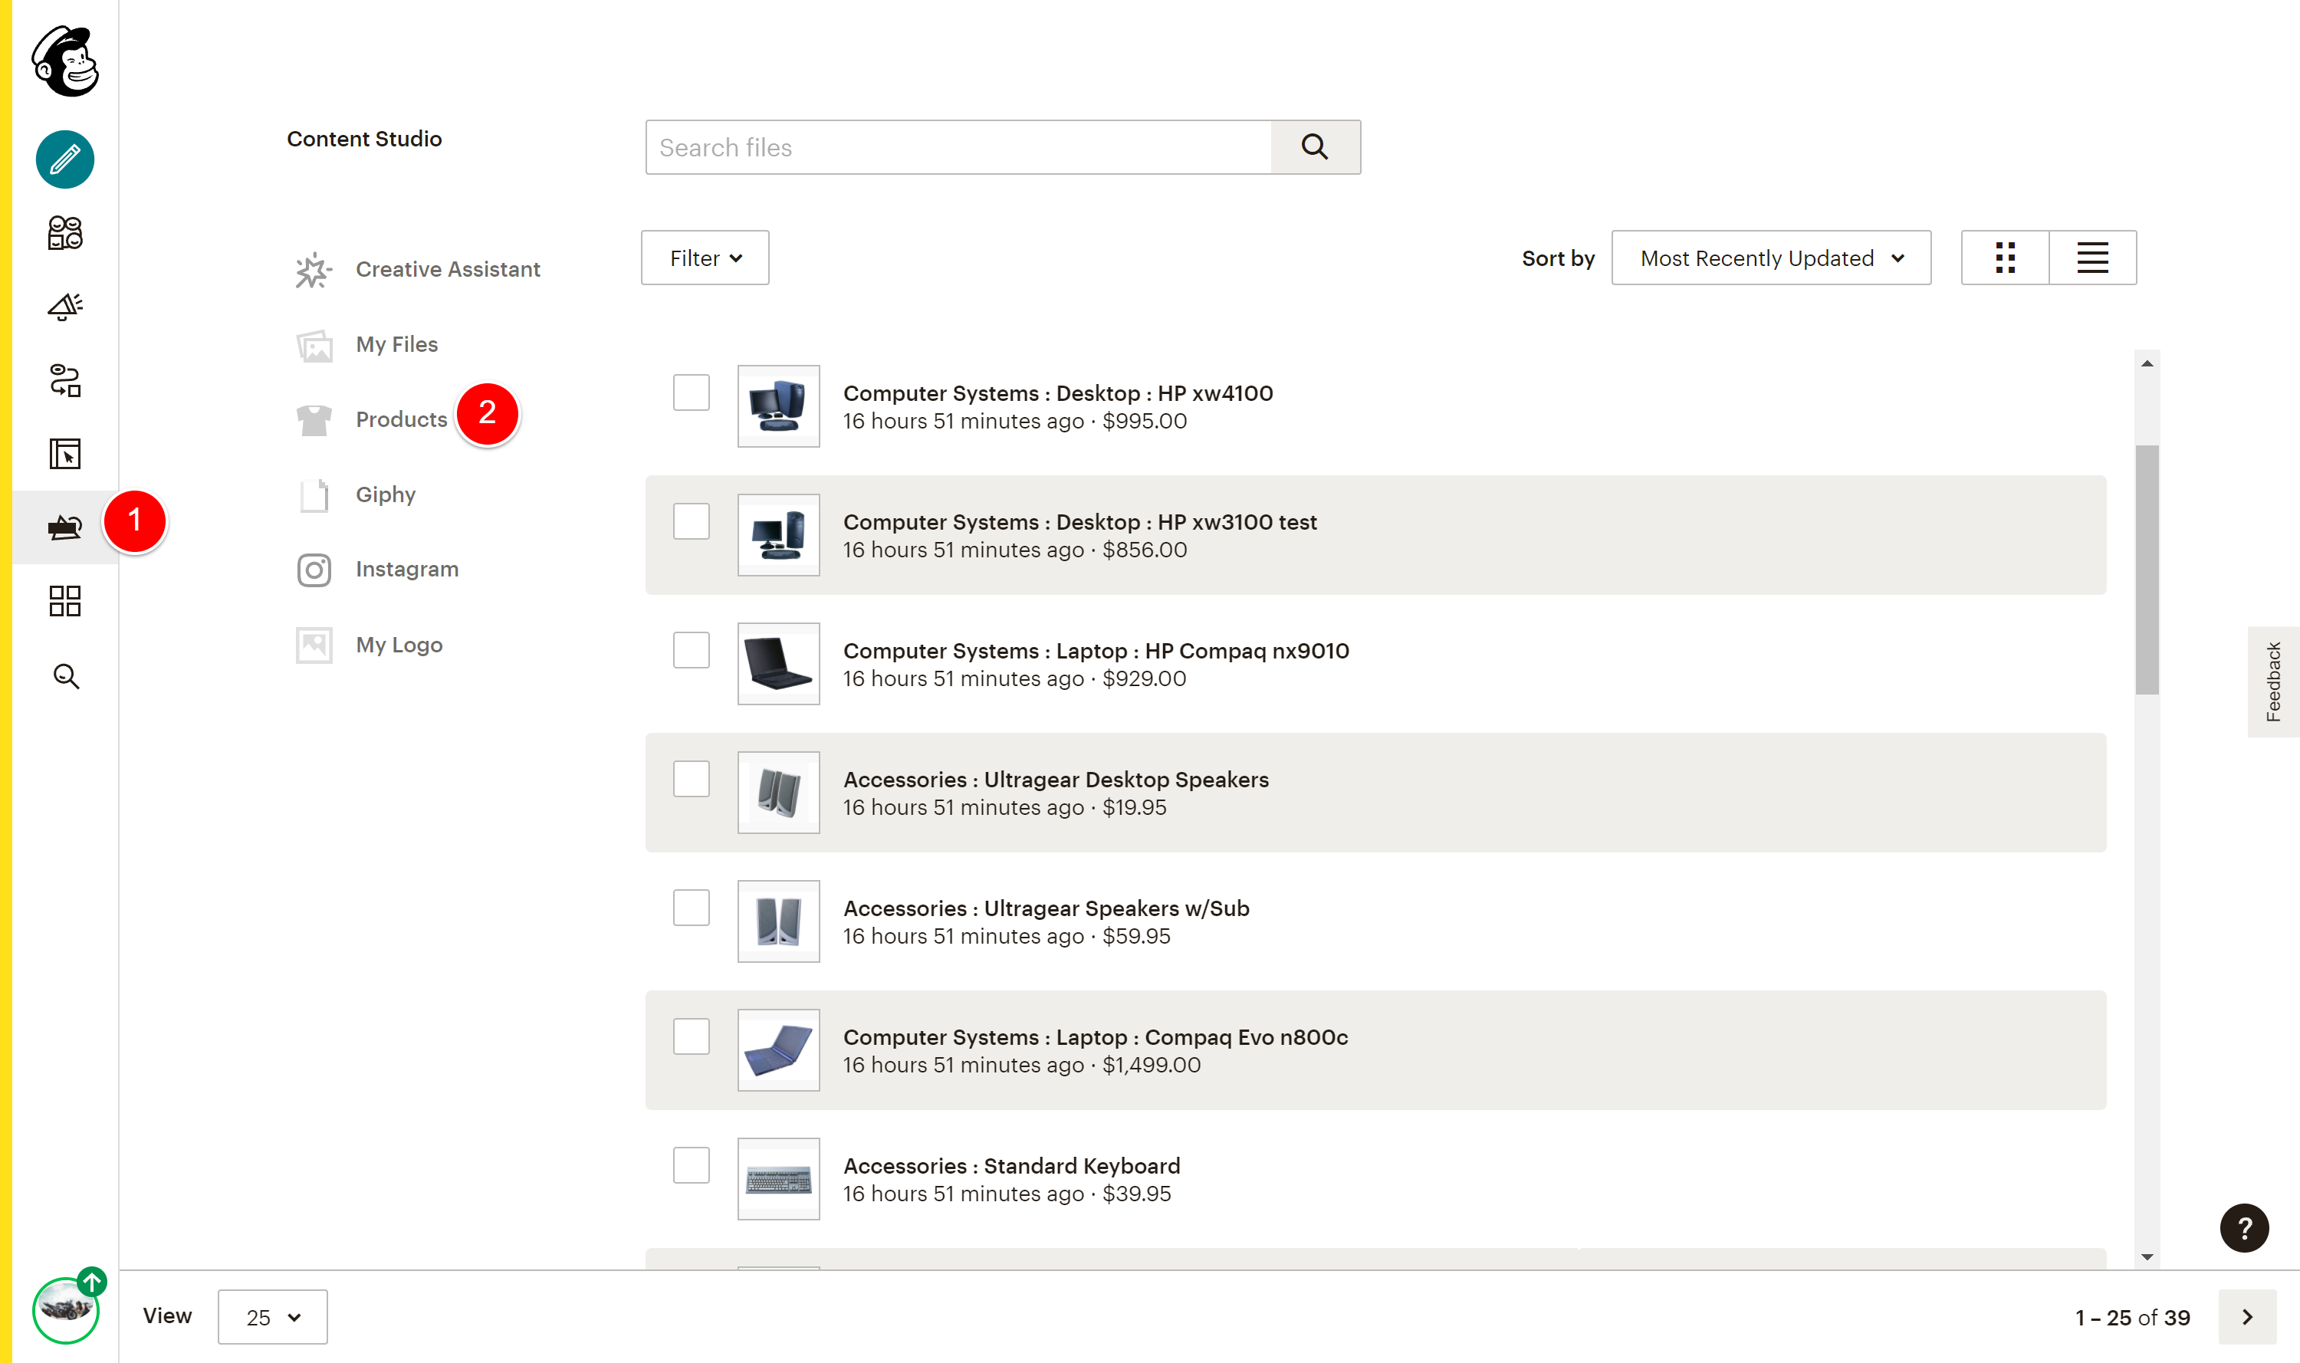
Task: Open the Compaq Evo n800c thumbnail
Action: click(x=779, y=1049)
